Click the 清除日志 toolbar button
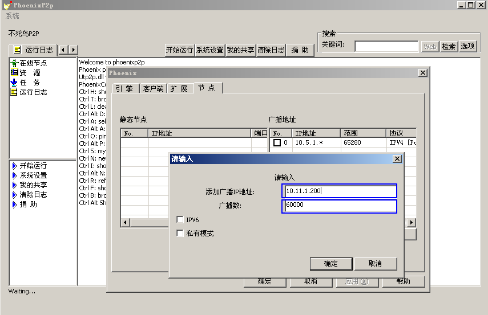This screenshot has height=315, width=488. [x=271, y=50]
